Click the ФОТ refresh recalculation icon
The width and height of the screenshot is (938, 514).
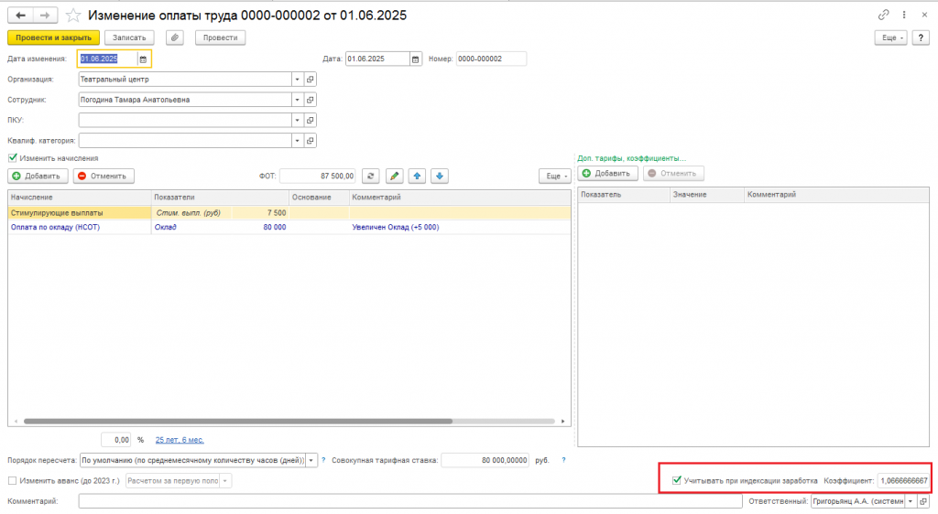371,177
